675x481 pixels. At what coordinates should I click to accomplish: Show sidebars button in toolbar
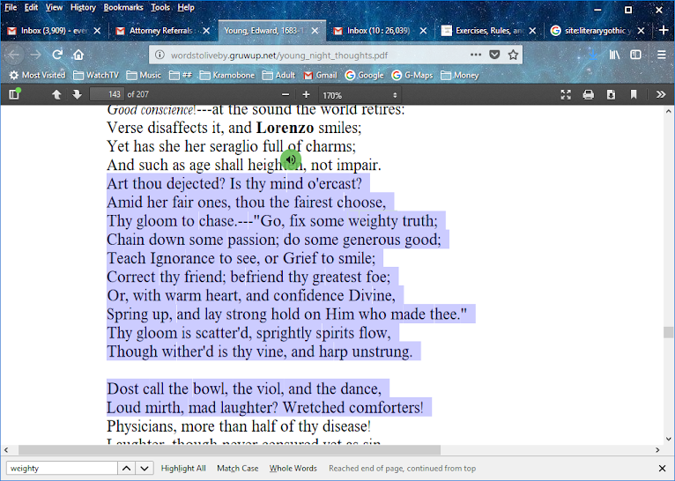636,55
